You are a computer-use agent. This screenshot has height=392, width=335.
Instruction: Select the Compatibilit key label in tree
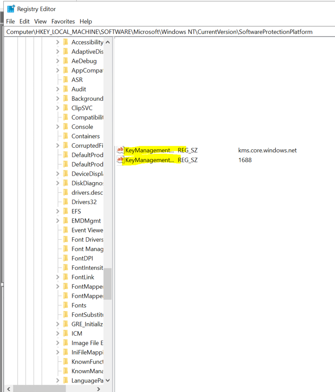[87, 117]
